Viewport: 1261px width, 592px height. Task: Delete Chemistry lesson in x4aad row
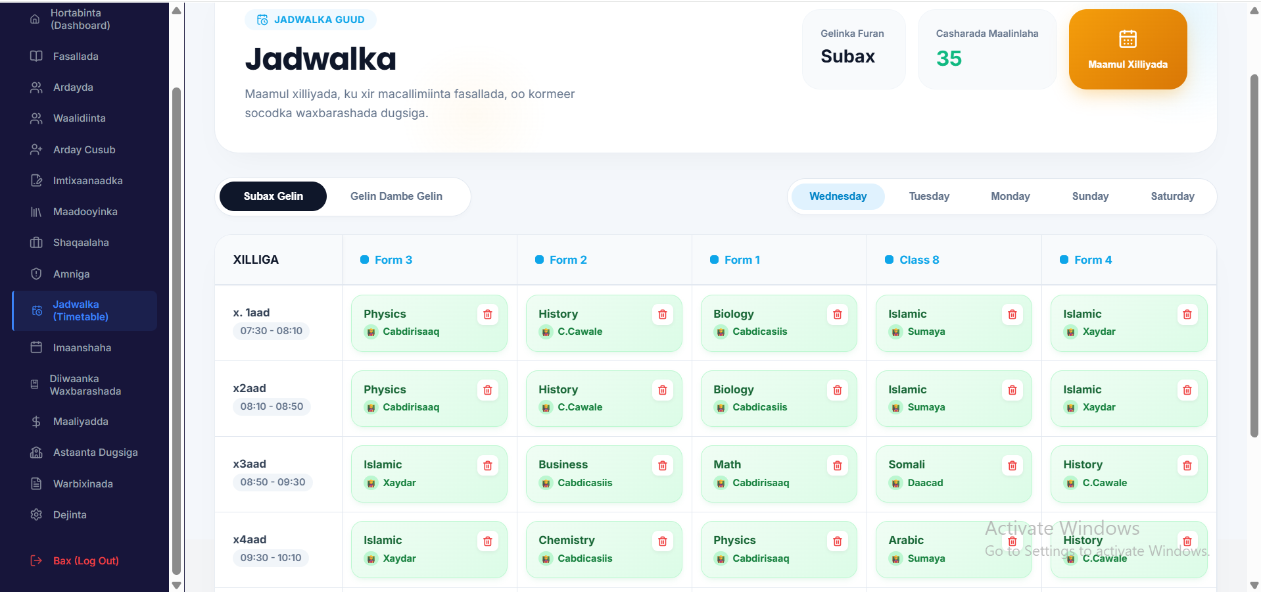tap(663, 541)
